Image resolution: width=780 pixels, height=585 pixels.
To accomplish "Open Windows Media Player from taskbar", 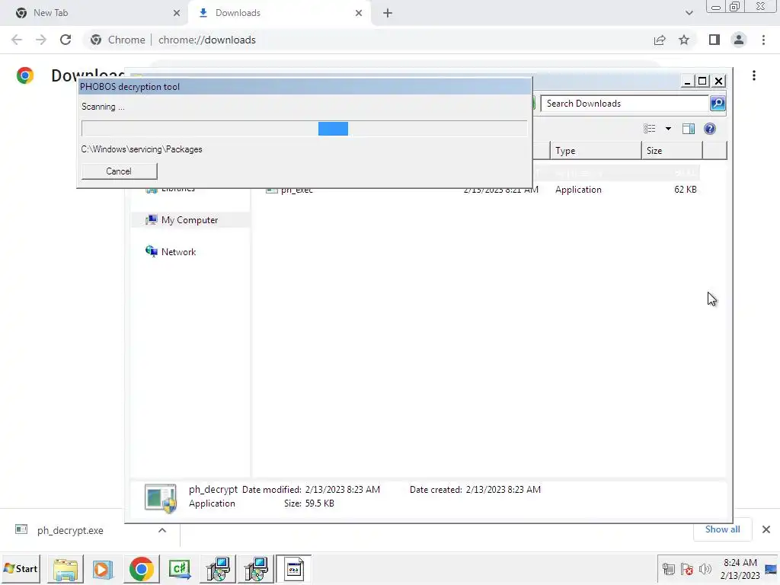I will pyautogui.click(x=103, y=569).
